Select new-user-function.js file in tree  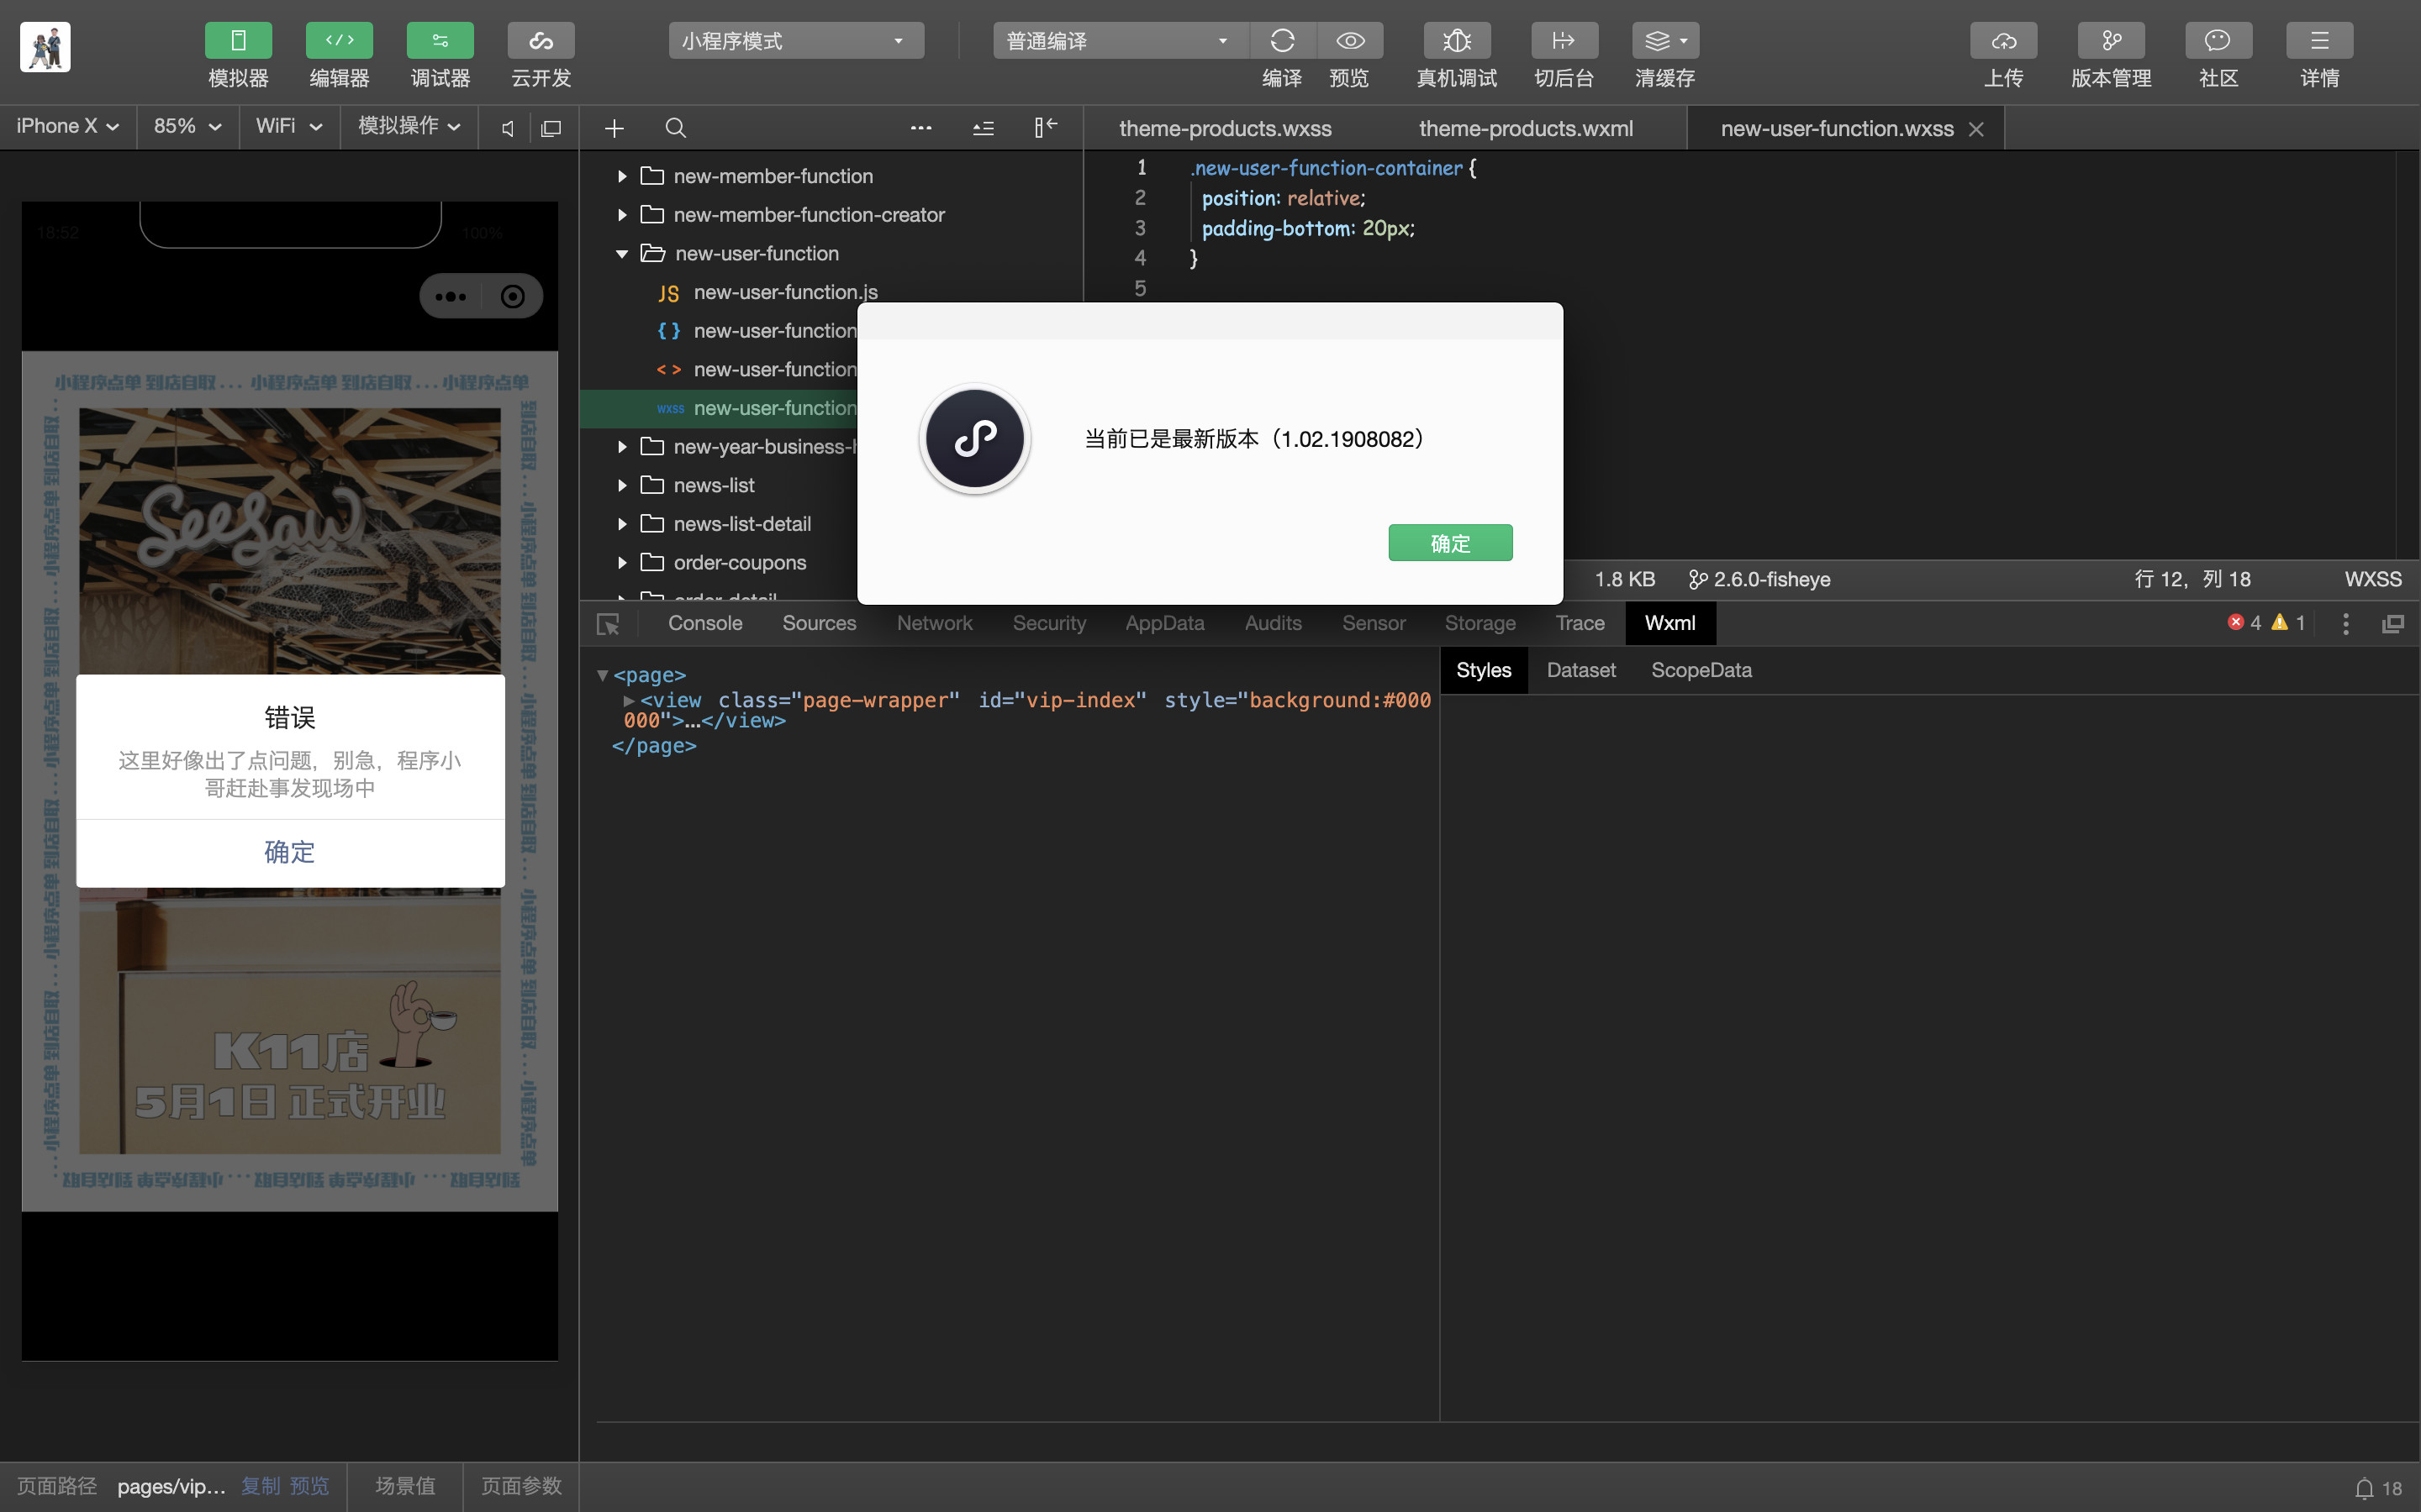(784, 292)
